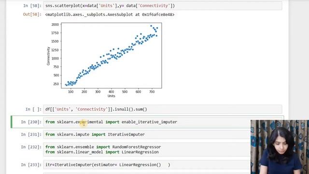Click the scatter plot output image
This screenshot has width=309, height=174.
tap(104, 60)
